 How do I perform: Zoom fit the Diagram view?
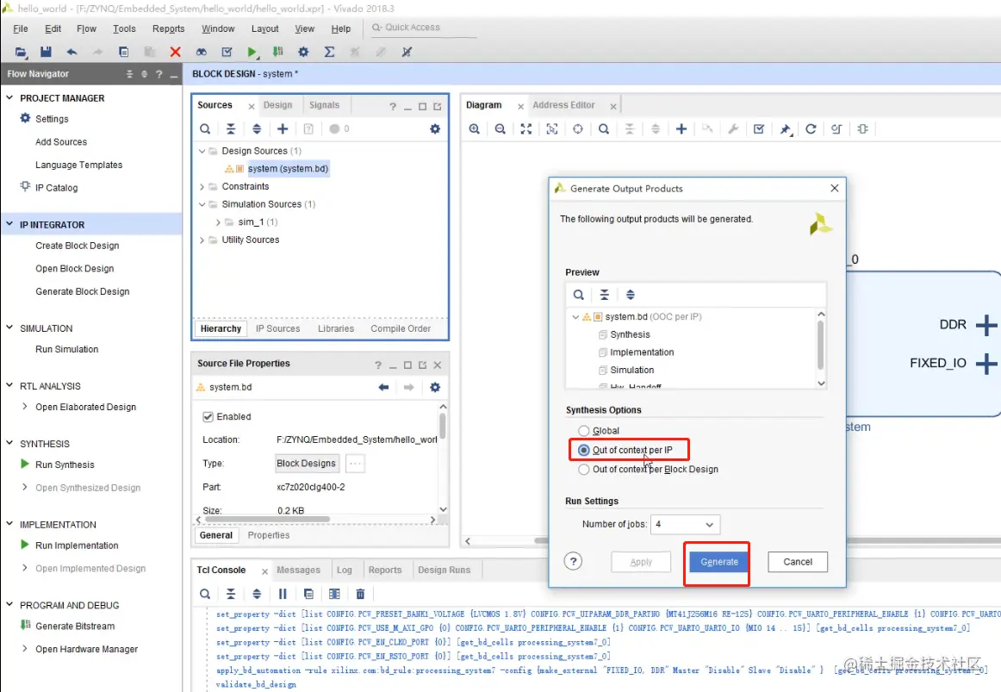click(526, 129)
